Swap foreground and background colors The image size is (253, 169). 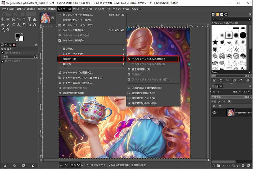pos(22,34)
